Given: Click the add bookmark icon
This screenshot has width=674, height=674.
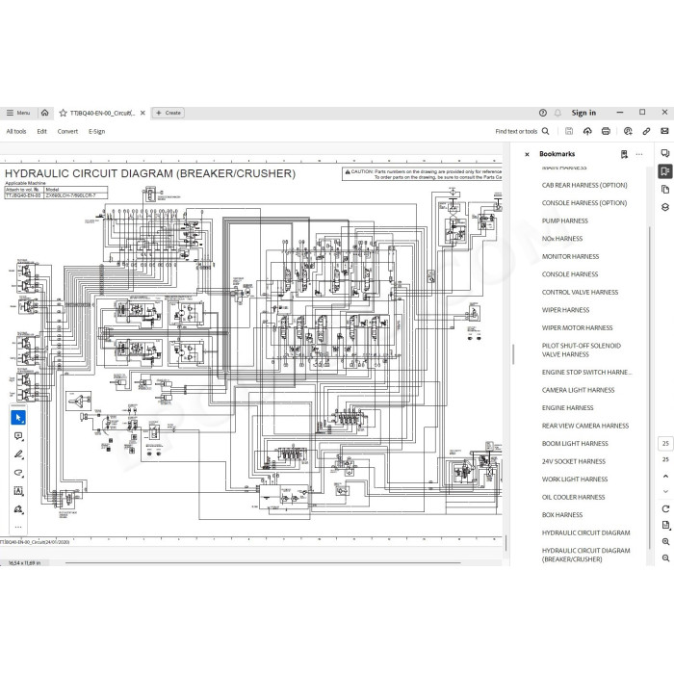Looking at the screenshot, I should (624, 154).
